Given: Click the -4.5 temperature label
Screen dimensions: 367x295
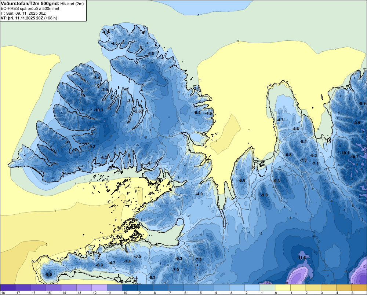Looking at the screenshot, I should click(x=114, y=43).
